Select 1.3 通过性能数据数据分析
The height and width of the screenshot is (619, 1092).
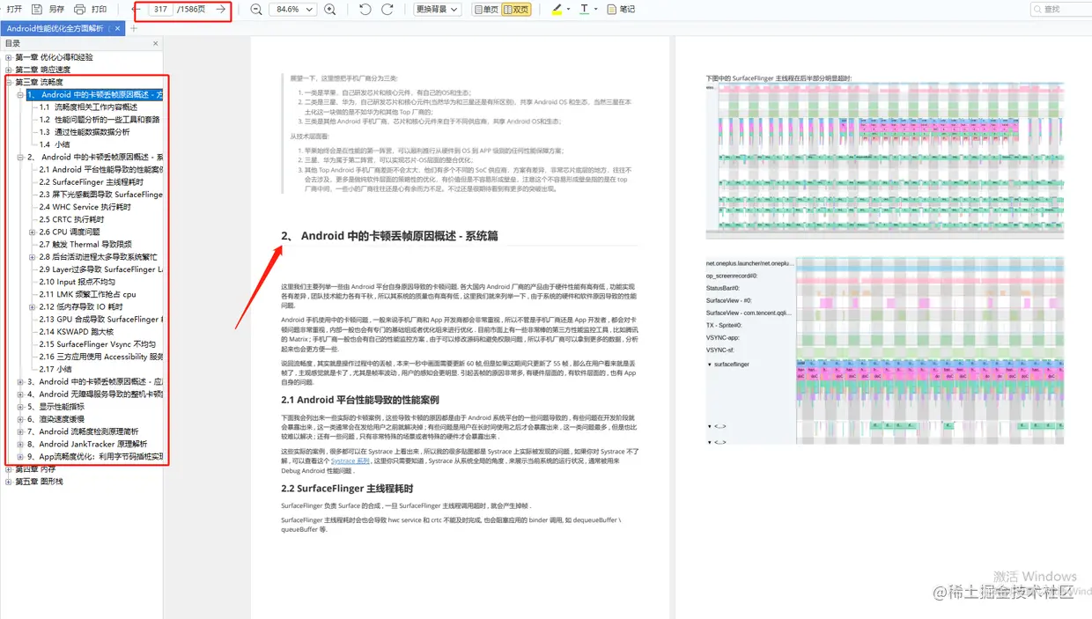85,132
